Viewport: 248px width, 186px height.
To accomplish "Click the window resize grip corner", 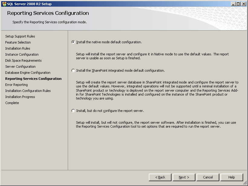I will click(x=245, y=183).
